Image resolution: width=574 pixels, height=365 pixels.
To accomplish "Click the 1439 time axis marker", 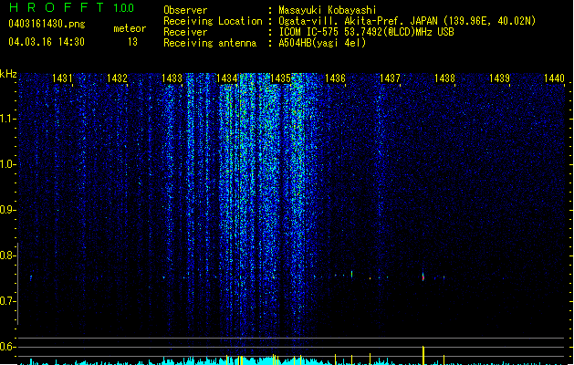I will (x=499, y=78).
